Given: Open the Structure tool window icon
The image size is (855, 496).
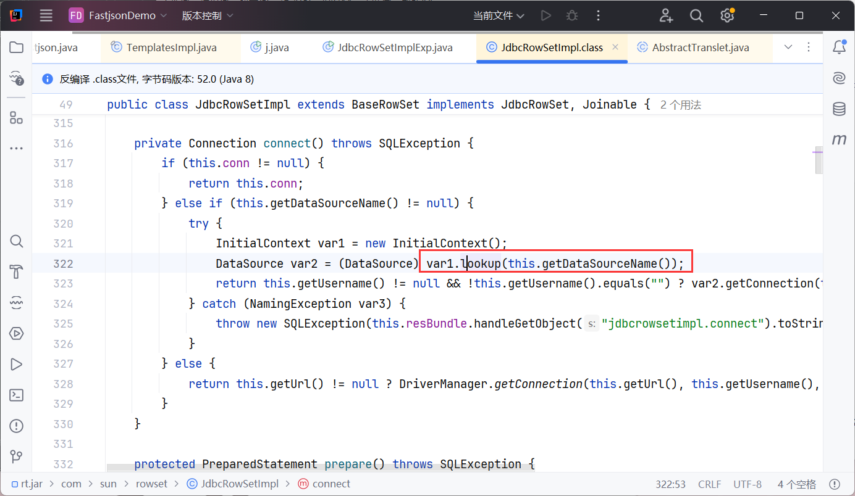Looking at the screenshot, I should (x=17, y=118).
